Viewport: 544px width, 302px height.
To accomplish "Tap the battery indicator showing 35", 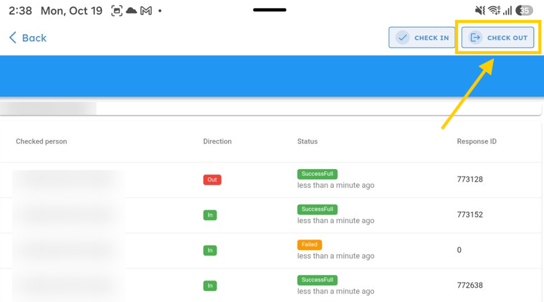I will pyautogui.click(x=525, y=11).
